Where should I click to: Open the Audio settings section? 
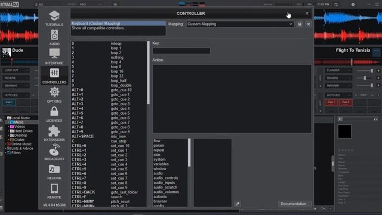(54, 38)
